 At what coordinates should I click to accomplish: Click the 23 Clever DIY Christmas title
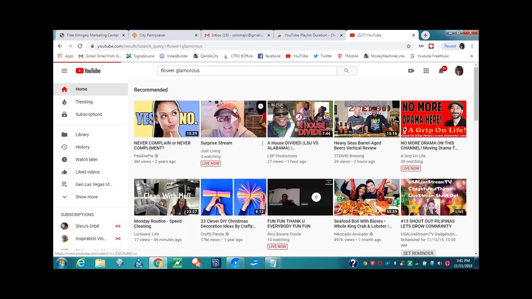point(228,224)
